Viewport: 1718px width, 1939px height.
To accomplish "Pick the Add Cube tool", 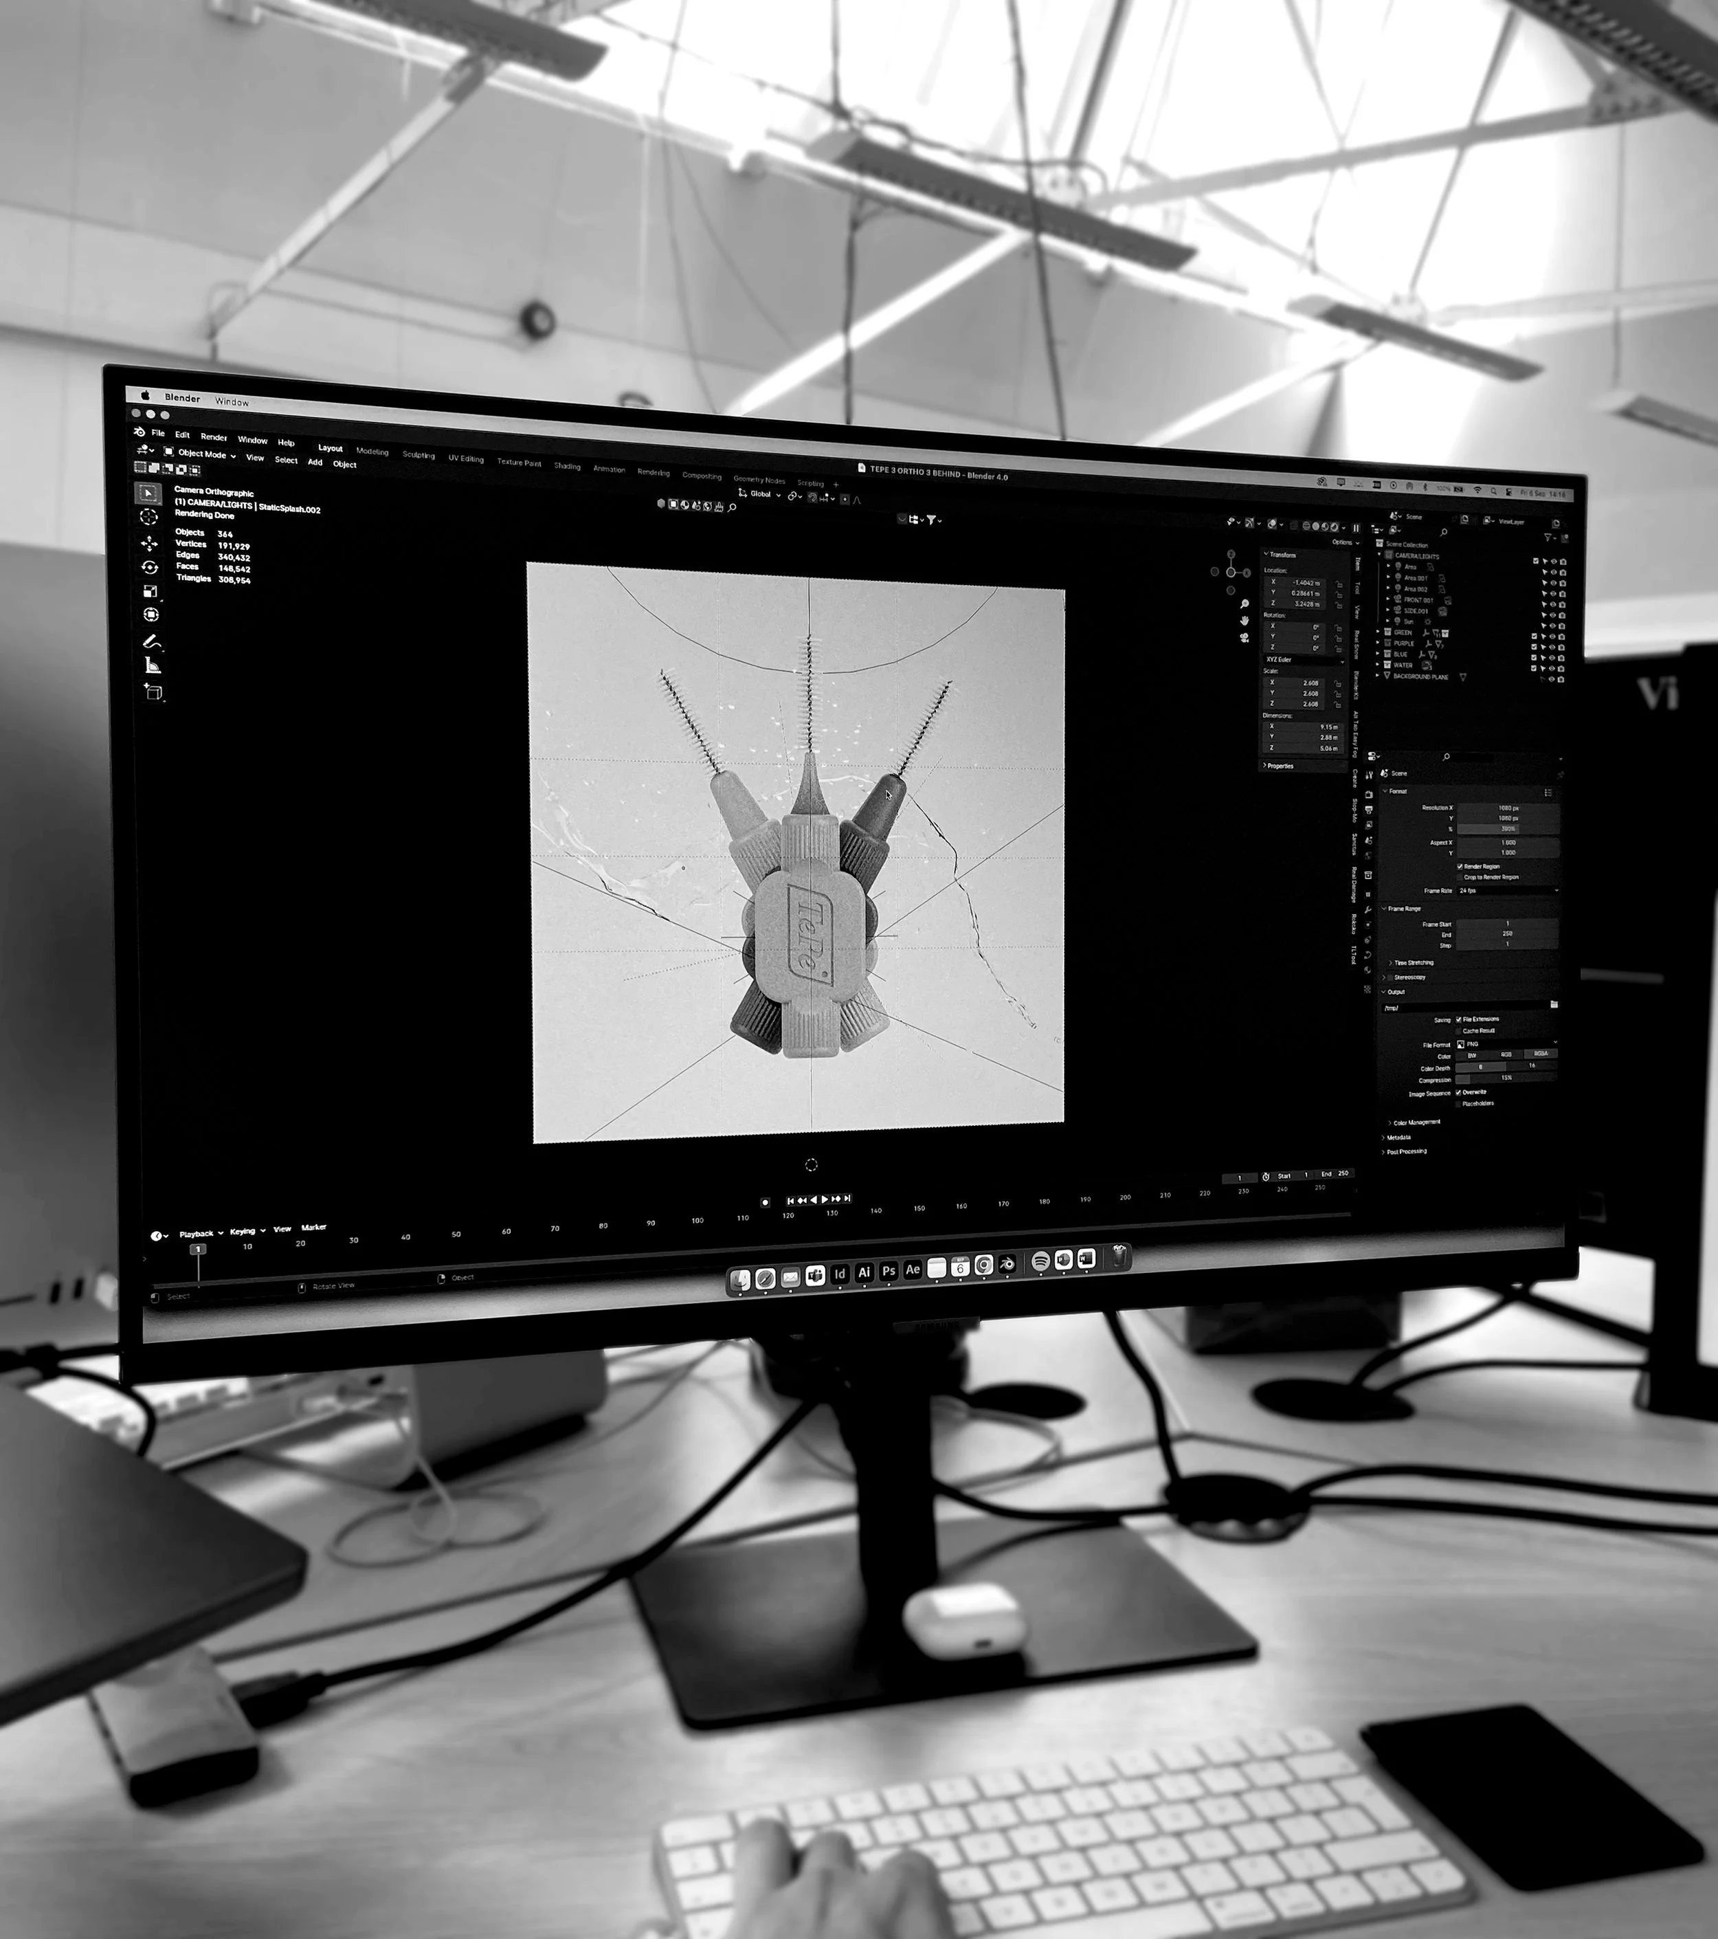I will tap(153, 693).
